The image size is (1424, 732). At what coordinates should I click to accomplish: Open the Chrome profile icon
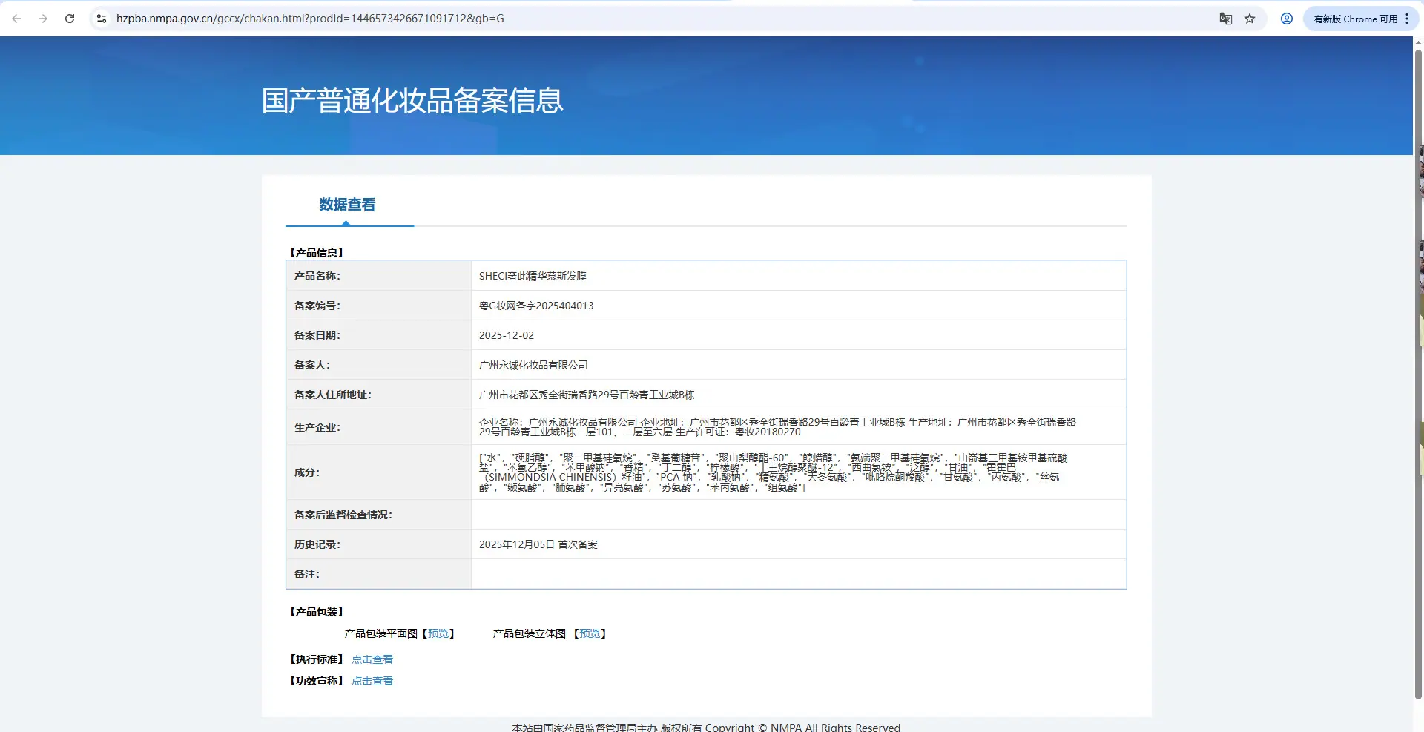click(x=1287, y=19)
